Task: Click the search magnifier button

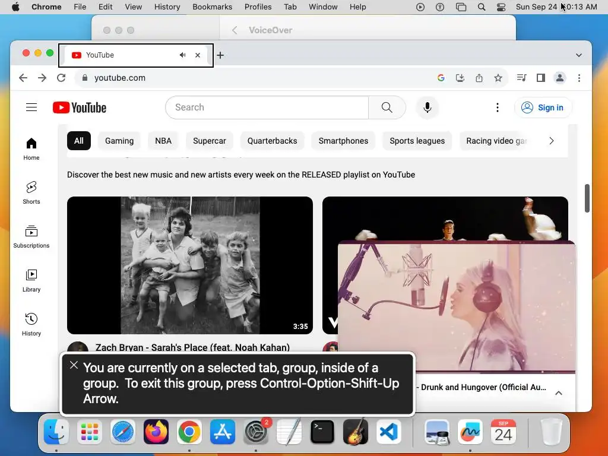Action: 387,107
